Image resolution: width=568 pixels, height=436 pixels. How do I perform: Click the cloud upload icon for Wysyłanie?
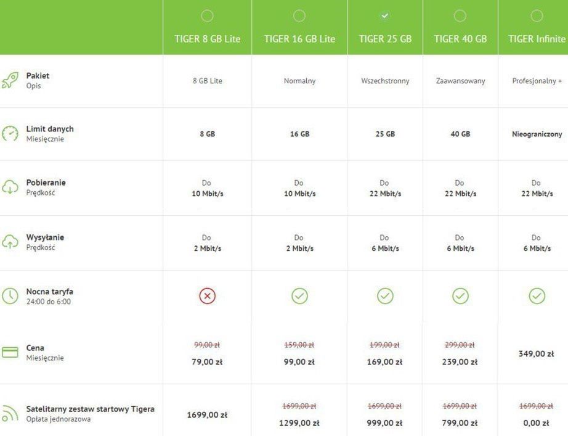point(10,242)
